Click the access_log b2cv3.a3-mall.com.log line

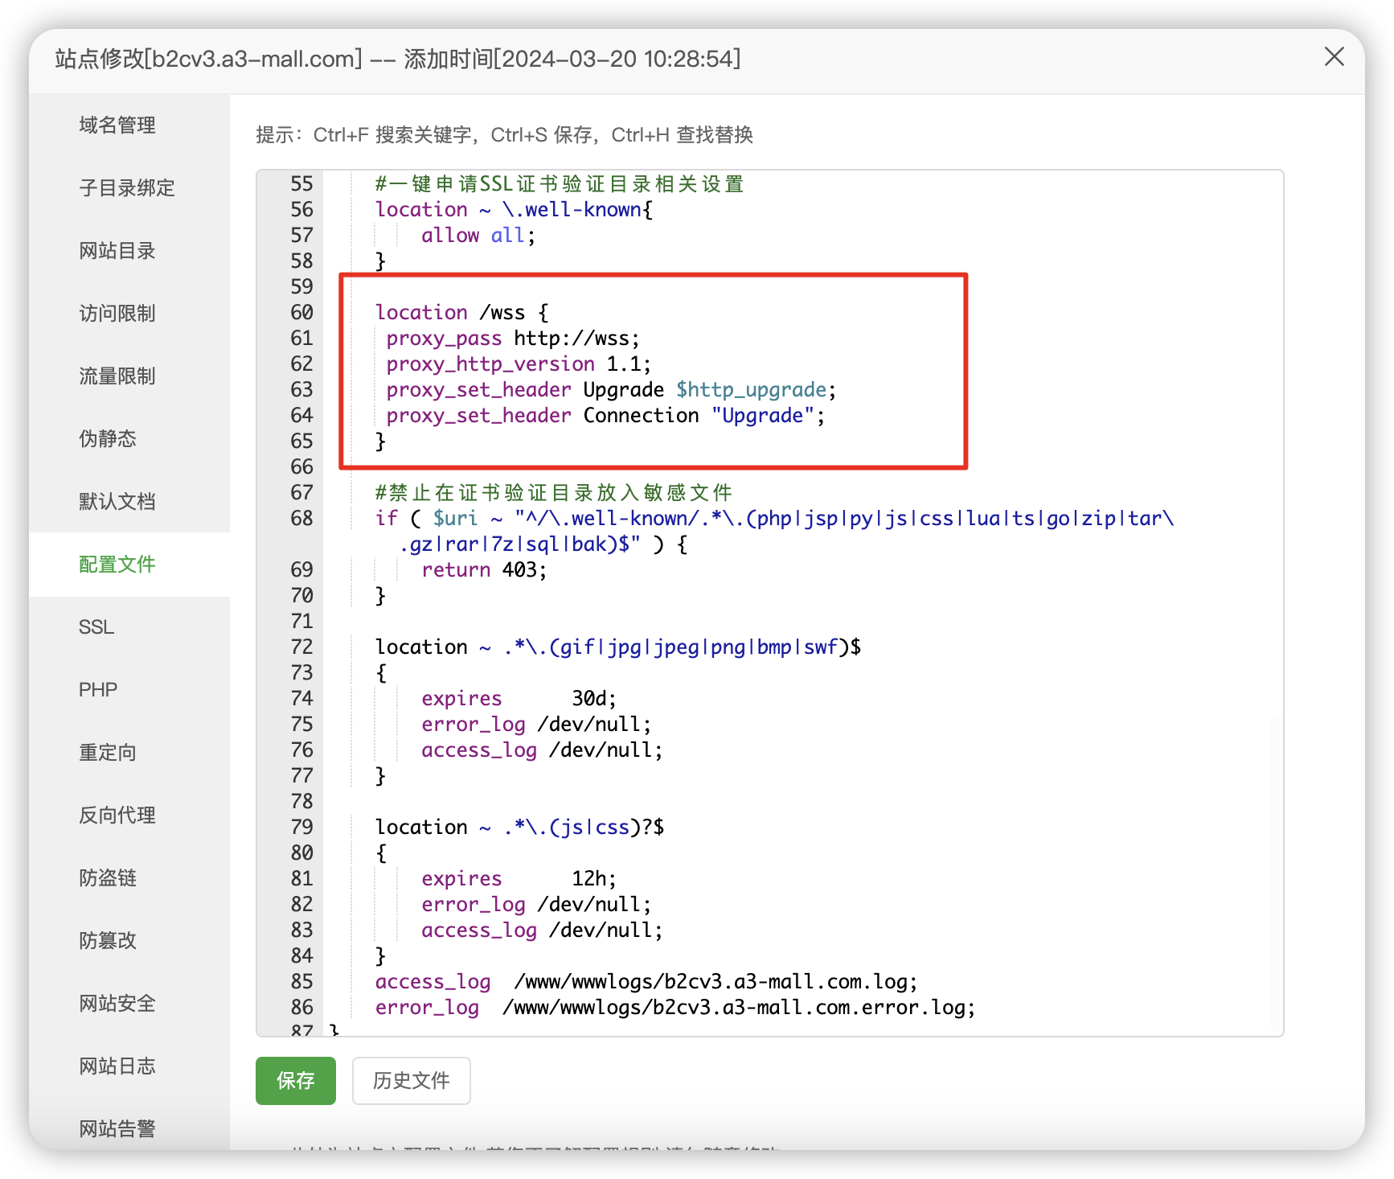coord(646,981)
